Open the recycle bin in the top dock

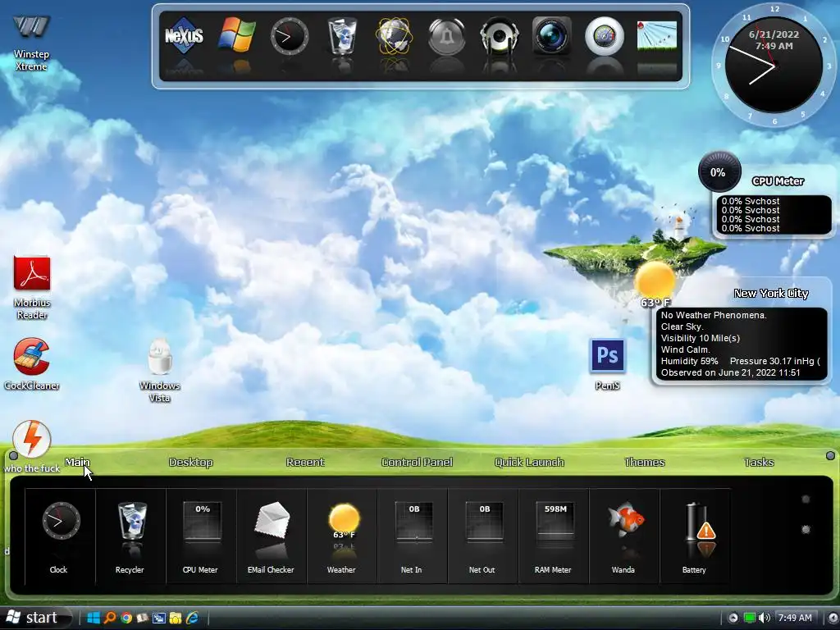[x=342, y=36]
